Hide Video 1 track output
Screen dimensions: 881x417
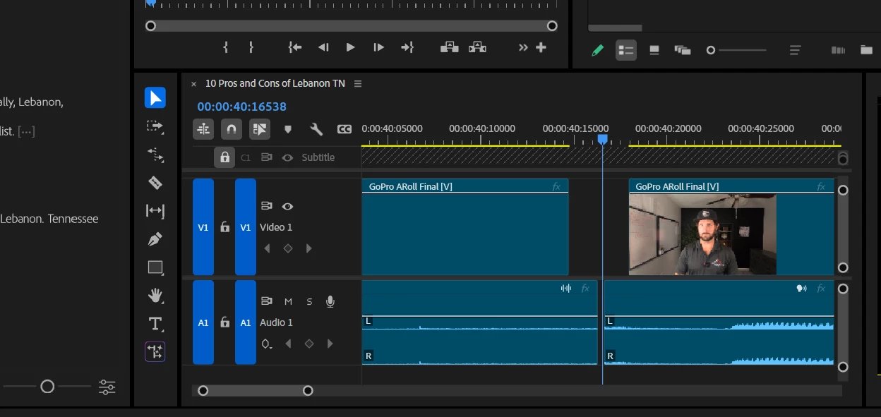(x=287, y=206)
